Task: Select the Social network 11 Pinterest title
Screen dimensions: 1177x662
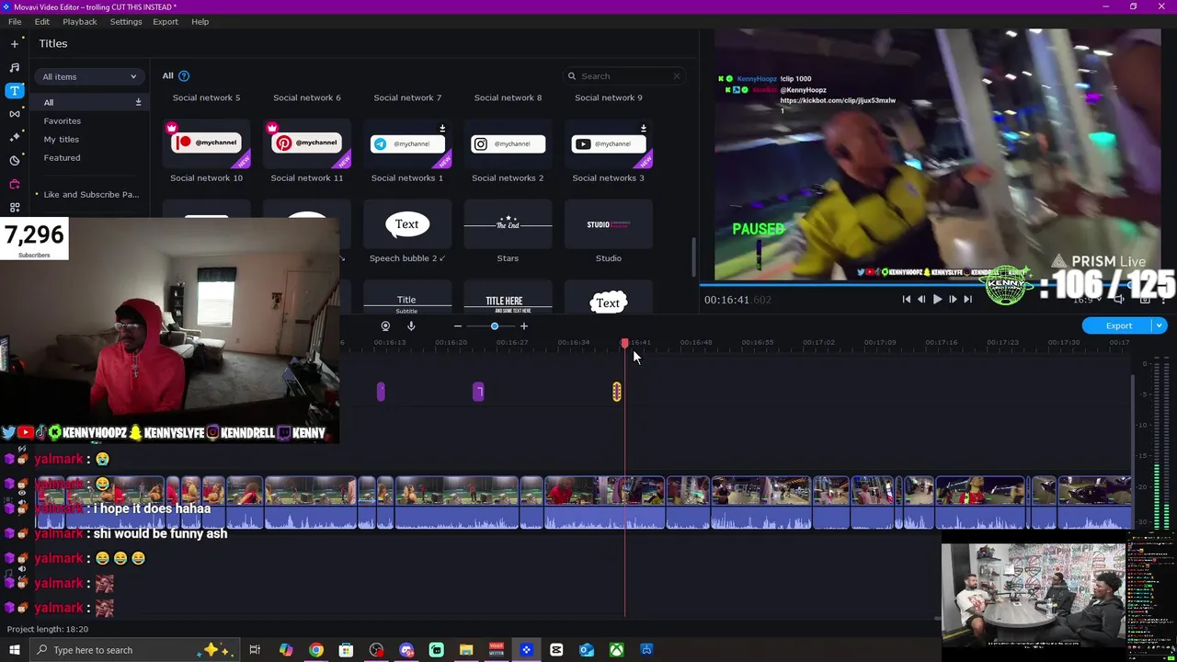Action: [x=307, y=143]
